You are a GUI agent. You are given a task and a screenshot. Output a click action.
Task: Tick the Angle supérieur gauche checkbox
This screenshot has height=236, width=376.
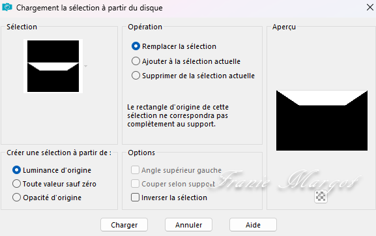[x=176, y=170]
